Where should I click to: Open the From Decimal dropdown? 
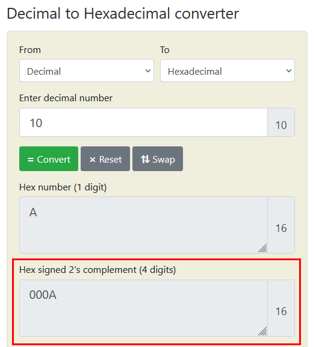[x=87, y=70]
